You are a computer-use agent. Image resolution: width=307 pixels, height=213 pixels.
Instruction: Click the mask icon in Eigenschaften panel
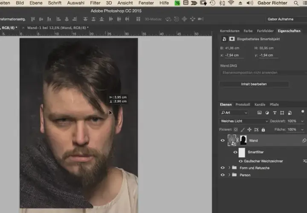pos(232,39)
